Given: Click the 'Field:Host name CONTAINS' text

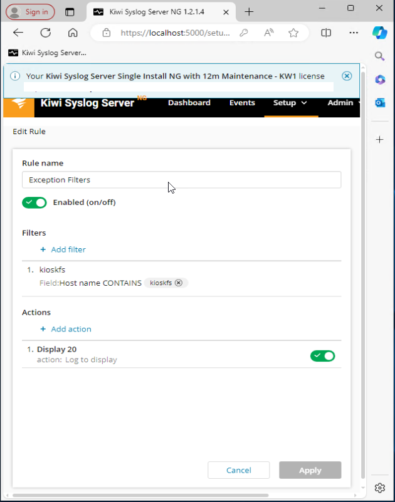Looking at the screenshot, I should click(x=90, y=283).
